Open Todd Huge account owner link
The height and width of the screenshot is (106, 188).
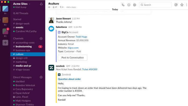pyautogui.click(x=81, y=37)
